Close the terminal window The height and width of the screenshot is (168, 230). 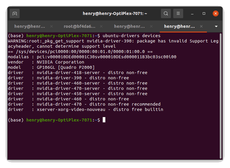tap(216, 13)
